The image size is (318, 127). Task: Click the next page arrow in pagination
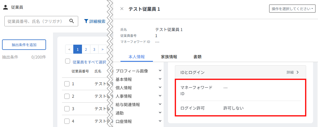(x=103, y=49)
